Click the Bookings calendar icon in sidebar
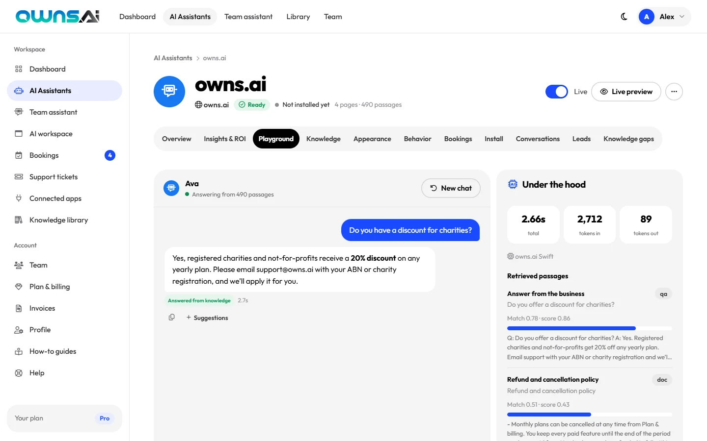This screenshot has width=707, height=441. click(19, 155)
